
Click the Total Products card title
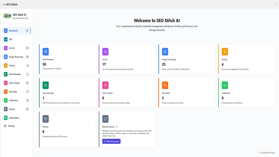[48, 59]
